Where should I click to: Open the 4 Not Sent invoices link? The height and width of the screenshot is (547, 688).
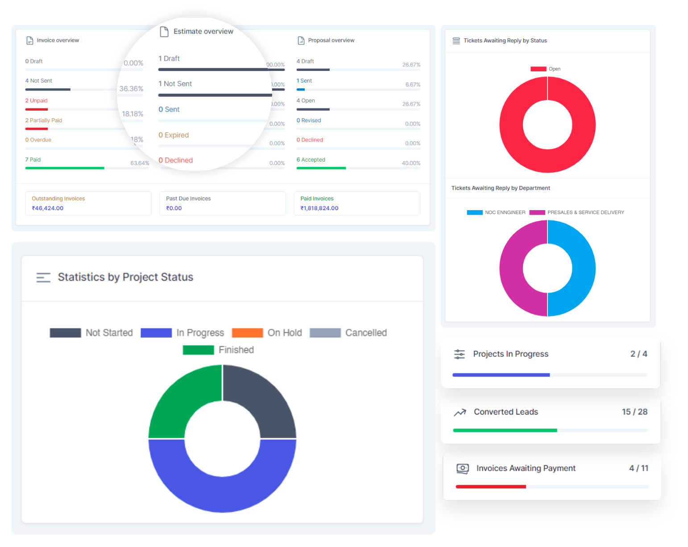39,81
